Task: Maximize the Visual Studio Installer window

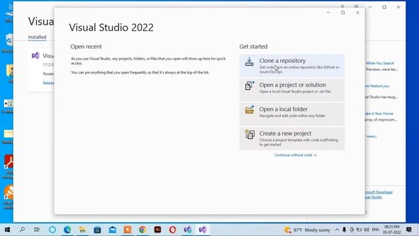Action: 384,7
